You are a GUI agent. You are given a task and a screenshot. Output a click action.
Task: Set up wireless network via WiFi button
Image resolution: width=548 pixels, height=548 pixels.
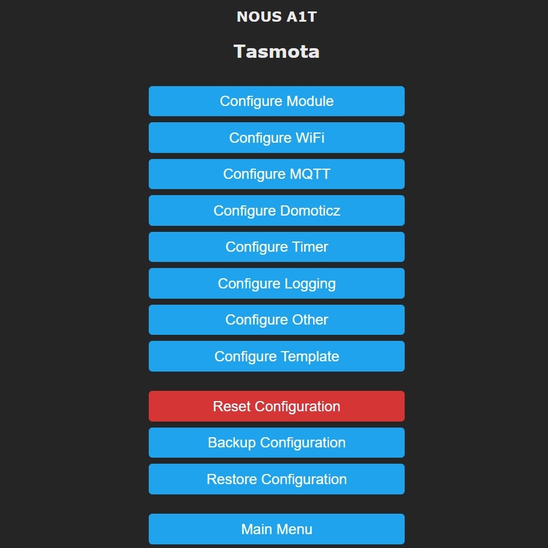[x=276, y=138]
